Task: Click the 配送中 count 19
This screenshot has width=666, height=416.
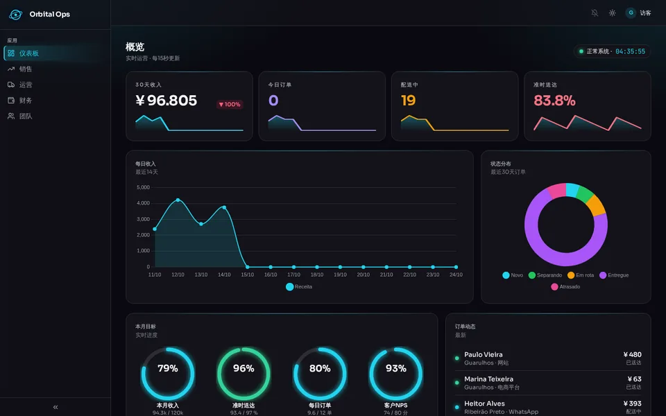Action: [x=408, y=101]
